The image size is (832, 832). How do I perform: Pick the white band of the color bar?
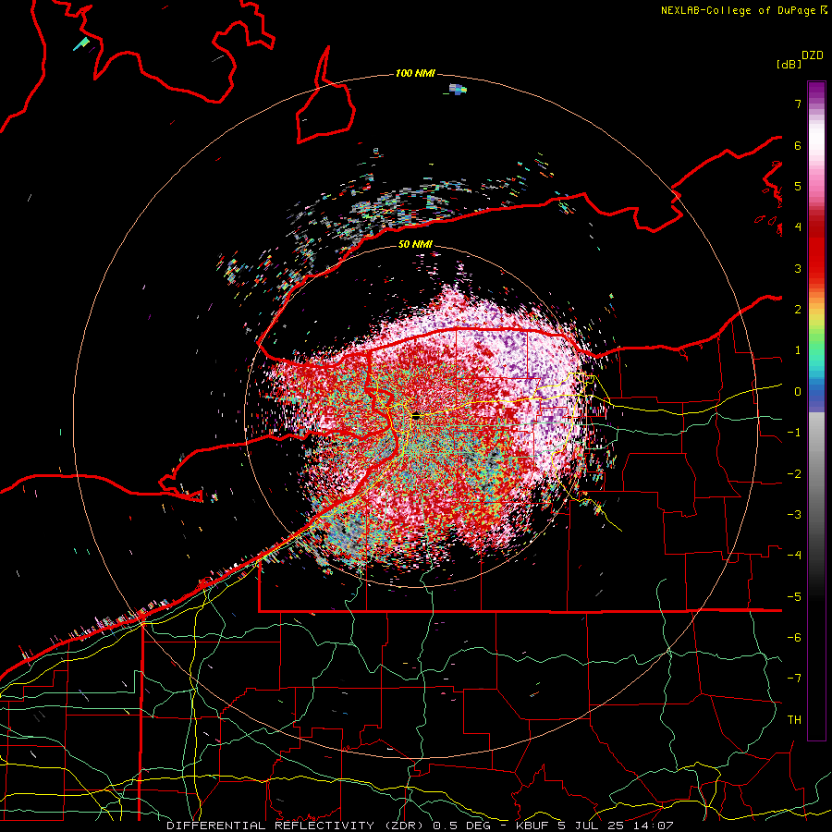click(x=816, y=137)
